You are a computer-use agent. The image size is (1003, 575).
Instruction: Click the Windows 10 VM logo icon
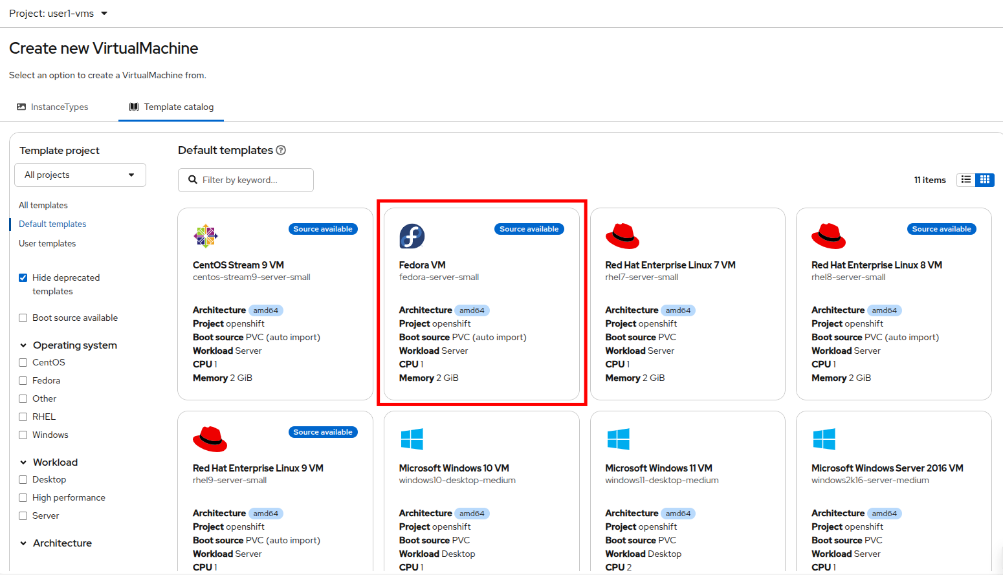coord(412,439)
